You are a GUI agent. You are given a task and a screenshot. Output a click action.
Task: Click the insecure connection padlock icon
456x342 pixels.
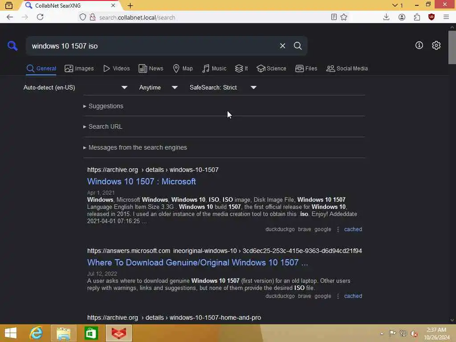(x=93, y=17)
